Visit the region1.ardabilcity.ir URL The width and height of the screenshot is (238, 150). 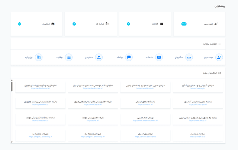pyautogui.click(x=93, y=137)
